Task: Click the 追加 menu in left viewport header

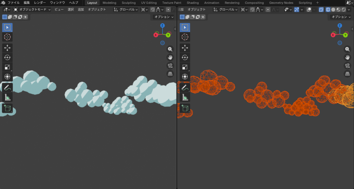Action: (81, 10)
